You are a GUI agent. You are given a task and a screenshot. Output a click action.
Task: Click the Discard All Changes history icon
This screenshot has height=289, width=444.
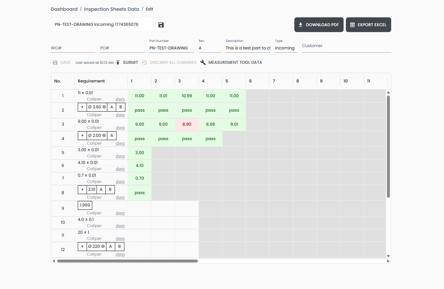click(x=144, y=63)
